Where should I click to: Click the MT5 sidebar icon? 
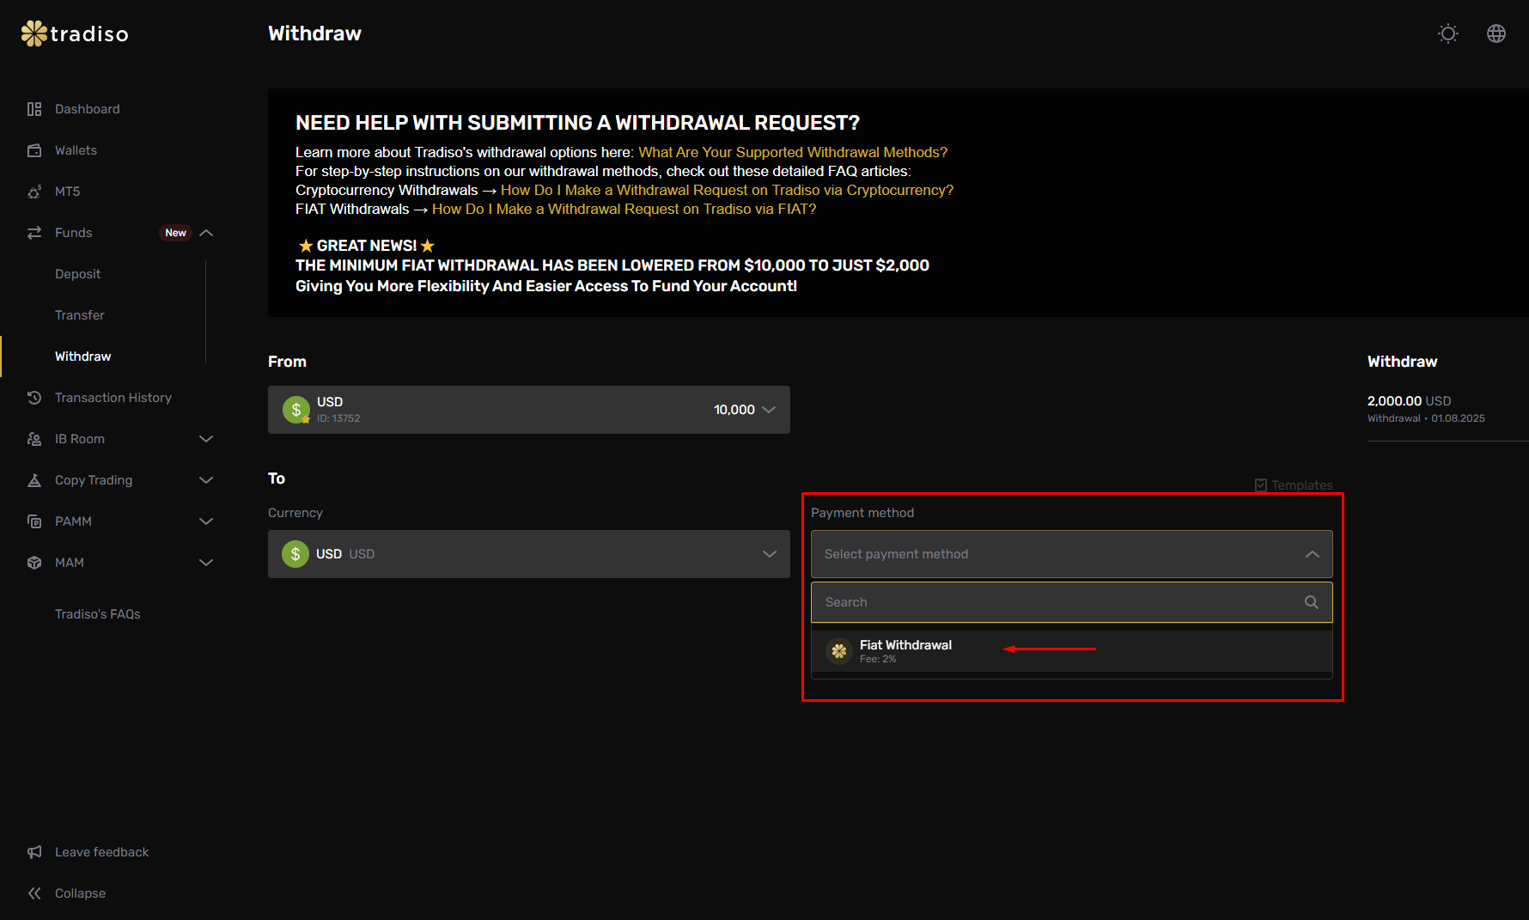click(34, 192)
